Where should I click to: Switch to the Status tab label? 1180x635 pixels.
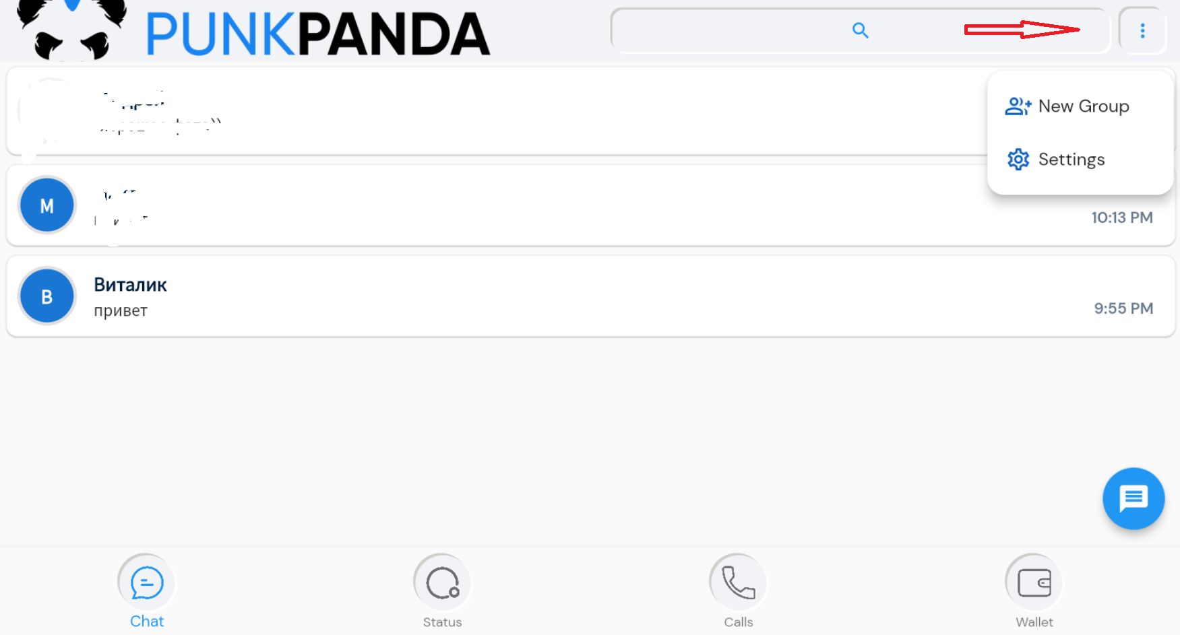[441, 621]
